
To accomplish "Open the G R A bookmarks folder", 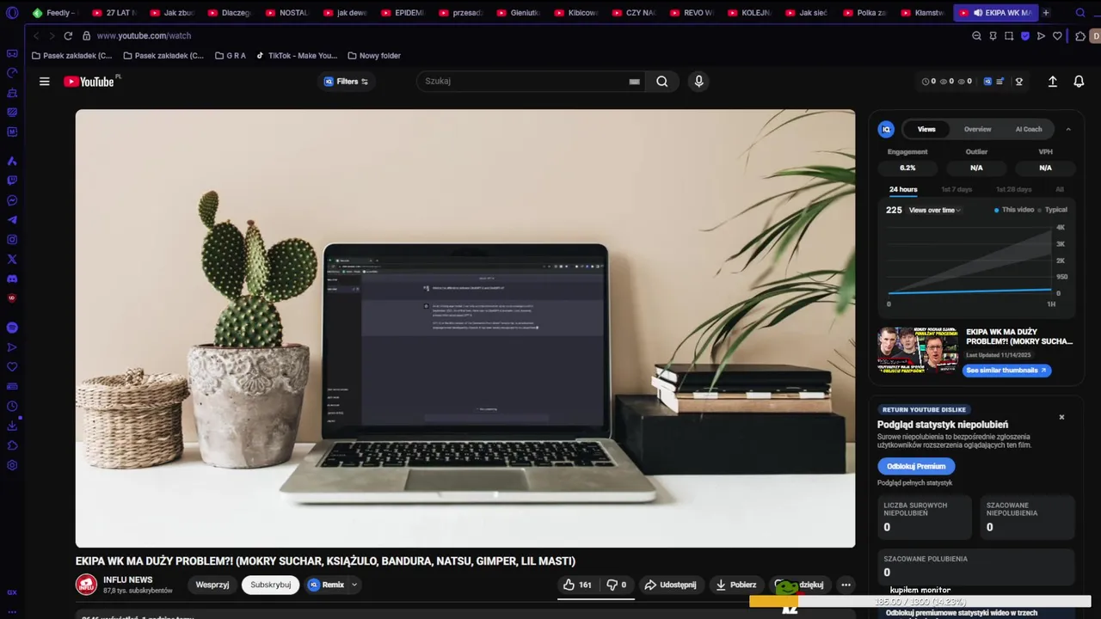I will click(230, 56).
